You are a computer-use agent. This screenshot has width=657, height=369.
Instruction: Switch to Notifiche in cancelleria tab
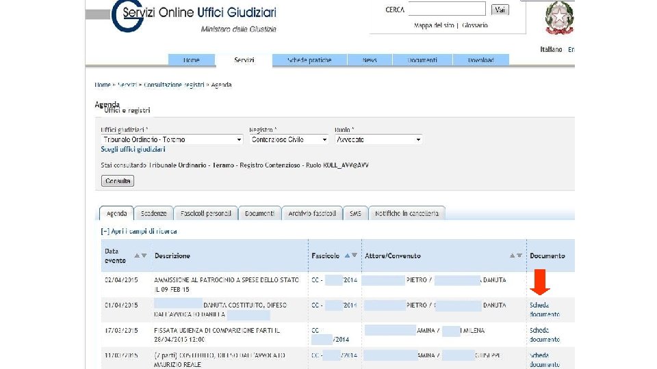click(407, 213)
